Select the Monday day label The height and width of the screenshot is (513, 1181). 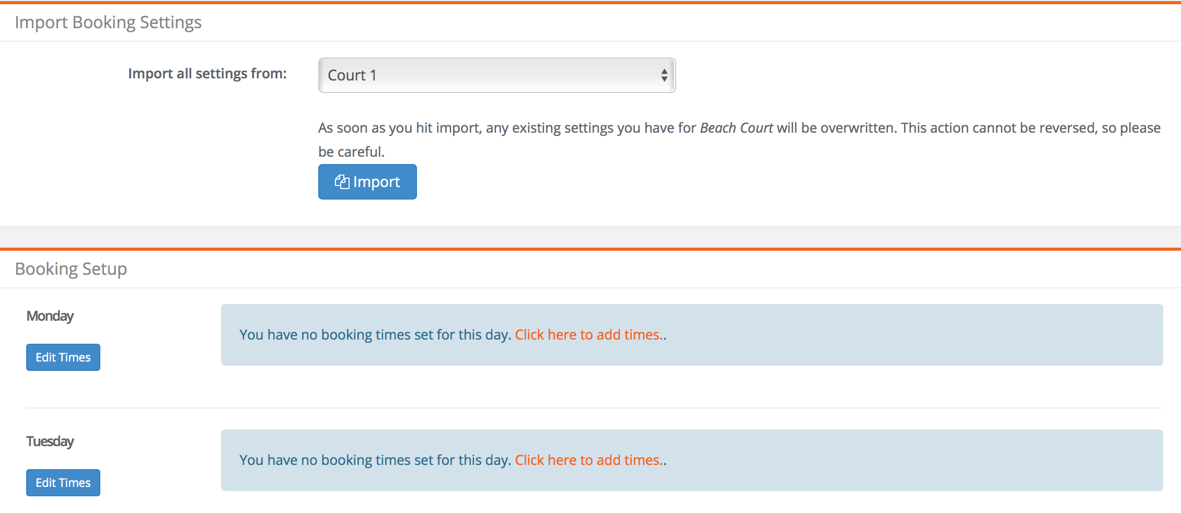pos(50,316)
